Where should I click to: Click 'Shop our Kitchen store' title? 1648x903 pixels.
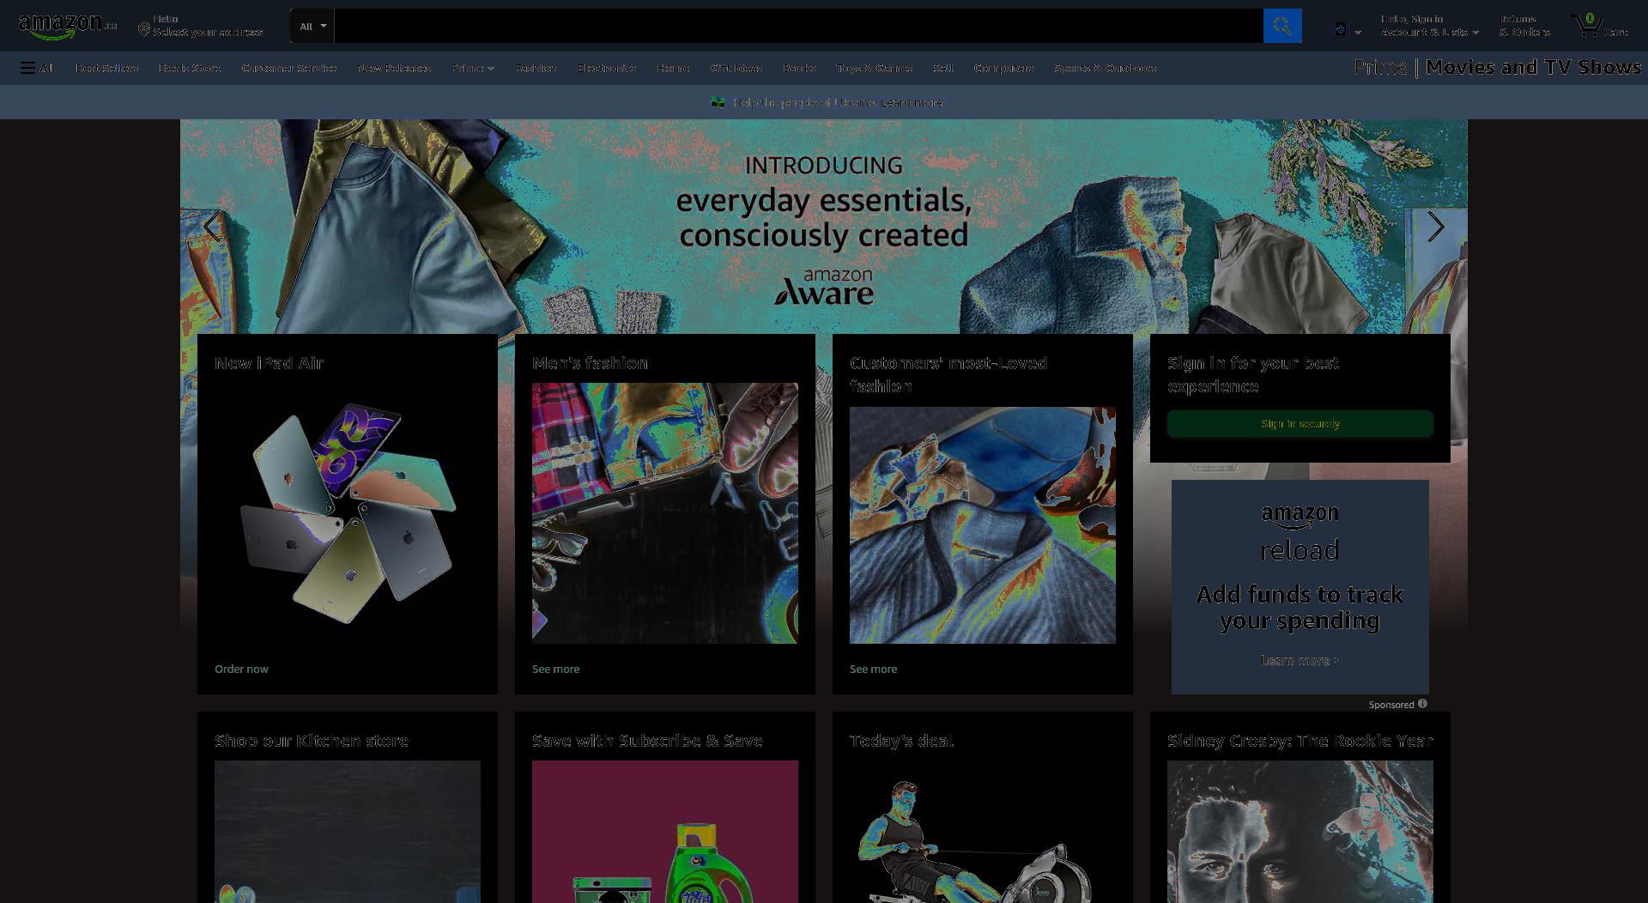click(312, 741)
